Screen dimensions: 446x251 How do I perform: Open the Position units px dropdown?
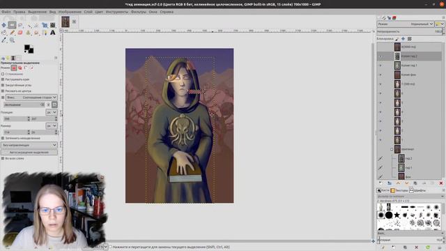pos(52,112)
